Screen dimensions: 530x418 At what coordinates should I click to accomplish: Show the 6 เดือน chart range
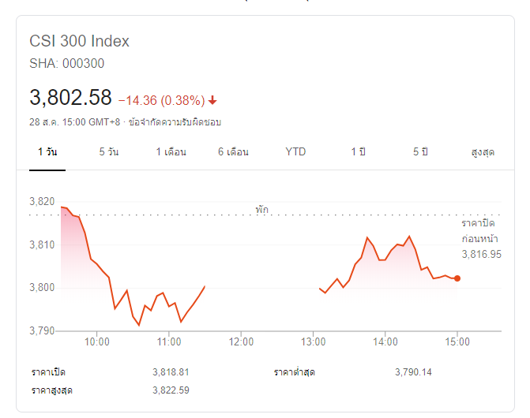[233, 152]
